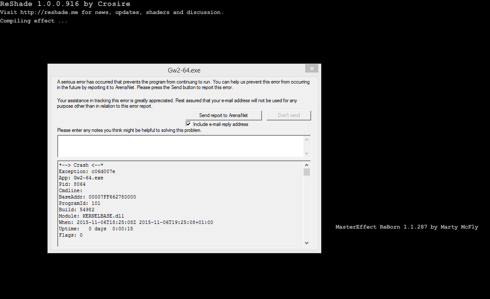Viewport: 490px width, 299px height.
Task: Click crash log scroll down arrow
Action: click(306, 243)
